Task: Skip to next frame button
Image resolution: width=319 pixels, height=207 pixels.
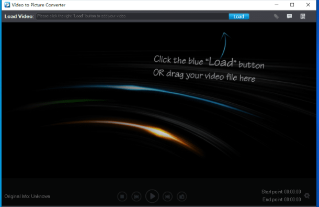Action: click(167, 197)
